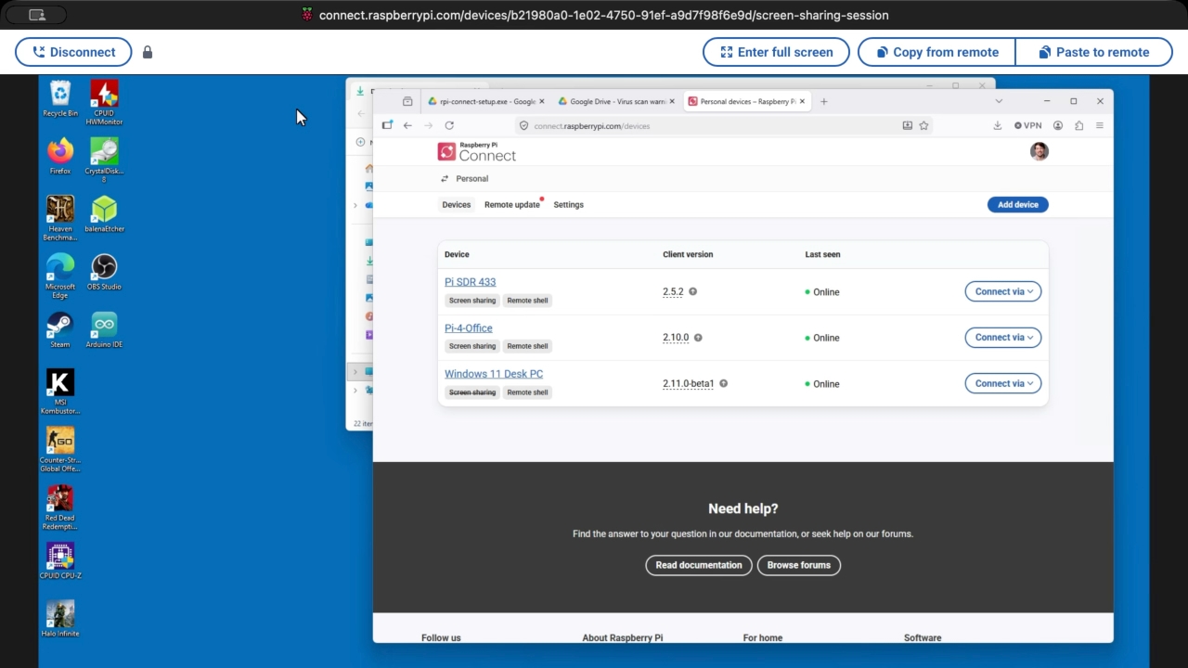Bookmark the page with the star icon
This screenshot has width=1188, height=668.
(923, 125)
